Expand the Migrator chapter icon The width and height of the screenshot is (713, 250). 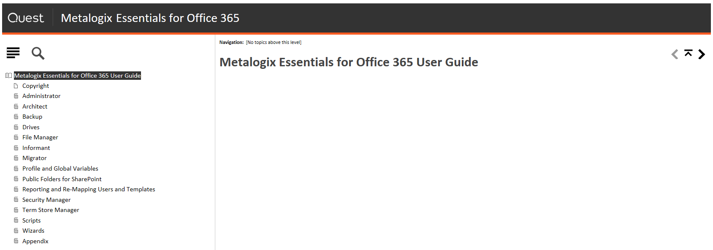[16, 158]
